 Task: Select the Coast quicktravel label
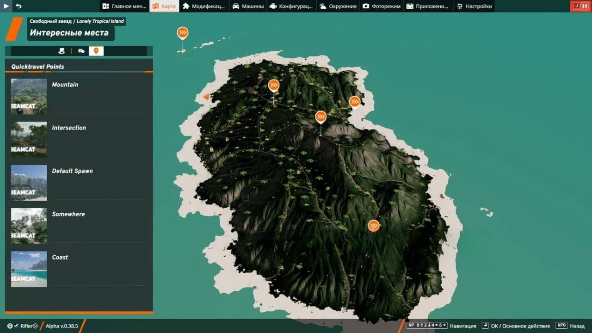(60, 257)
